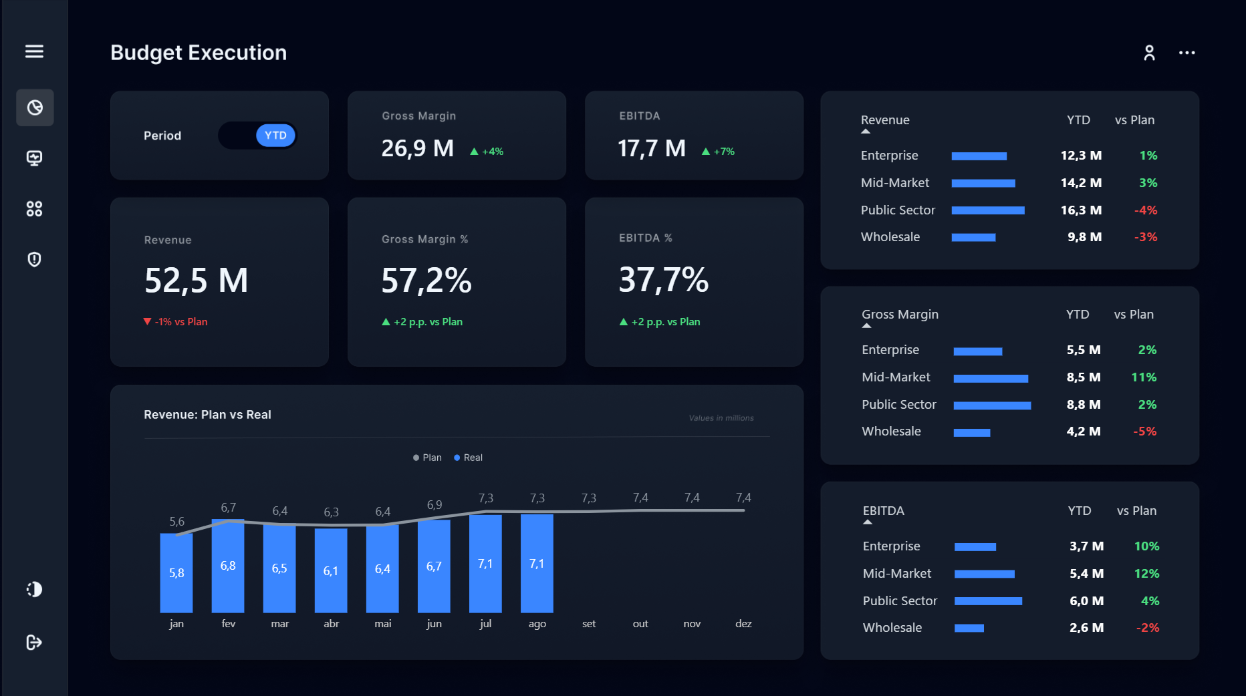Select Wholesale row in Revenue table
This screenshot has width=1246, height=696.
[1009, 237]
